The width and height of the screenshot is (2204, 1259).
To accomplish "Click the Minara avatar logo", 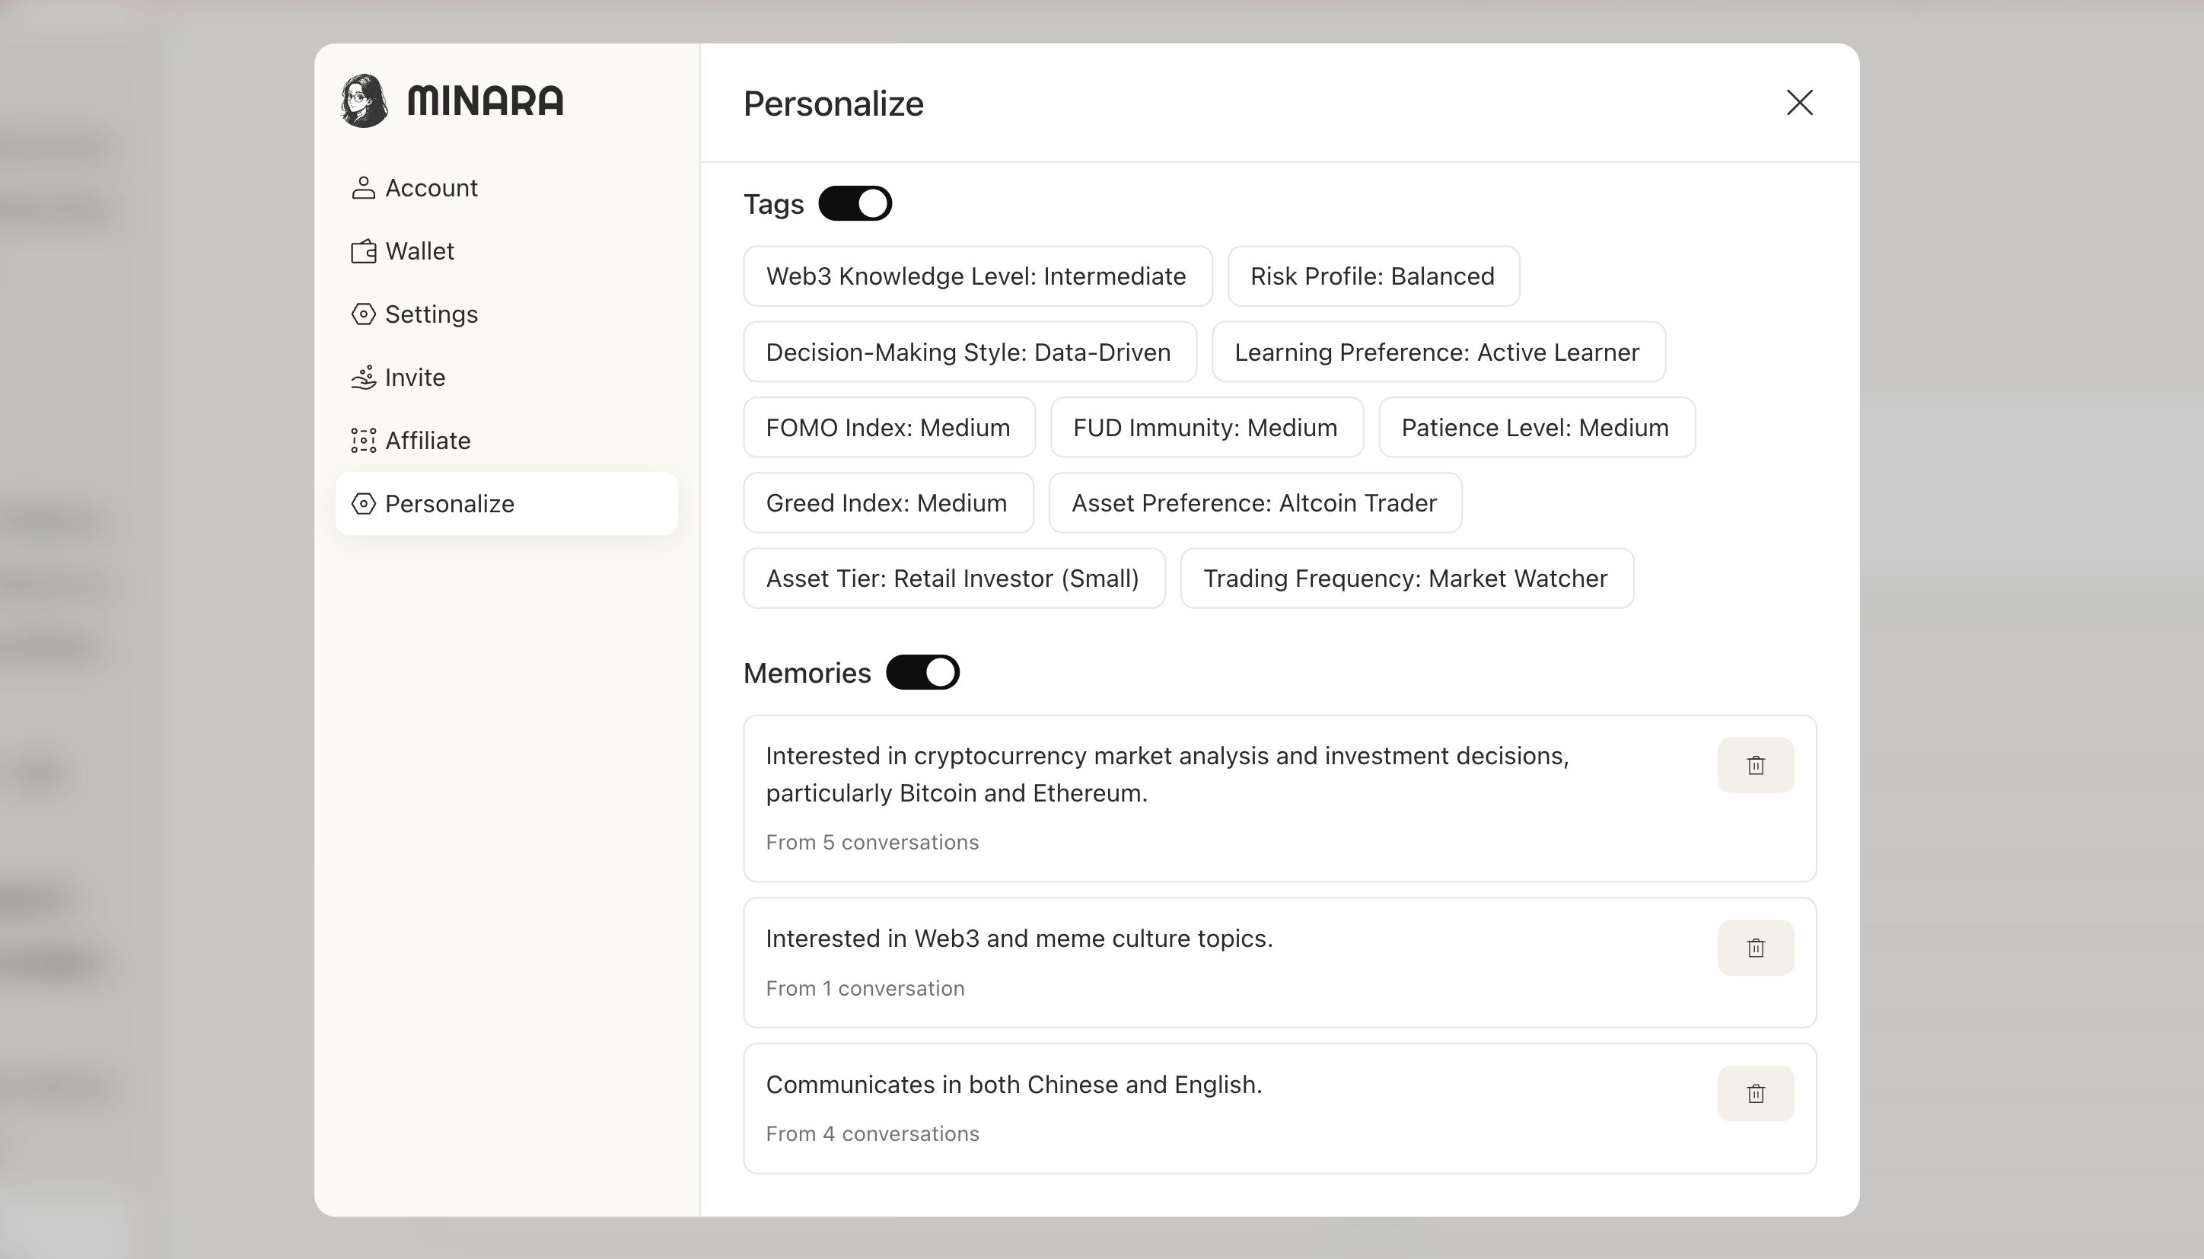I will tap(364, 100).
